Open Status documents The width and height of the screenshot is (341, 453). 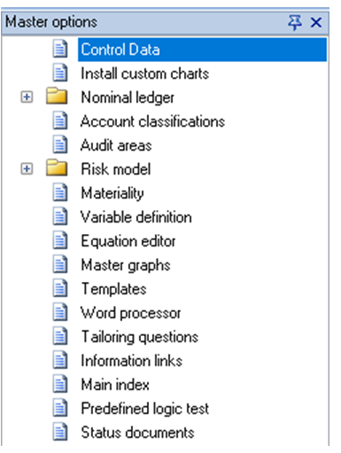(x=137, y=433)
